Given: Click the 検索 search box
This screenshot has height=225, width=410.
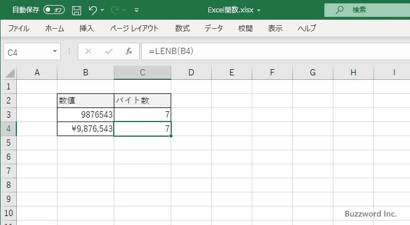Looking at the screenshot, I should point(367,10).
